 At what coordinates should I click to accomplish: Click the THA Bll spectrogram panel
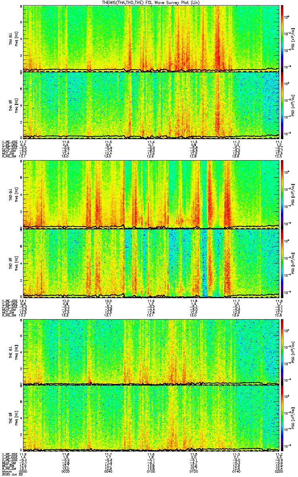(x=151, y=105)
